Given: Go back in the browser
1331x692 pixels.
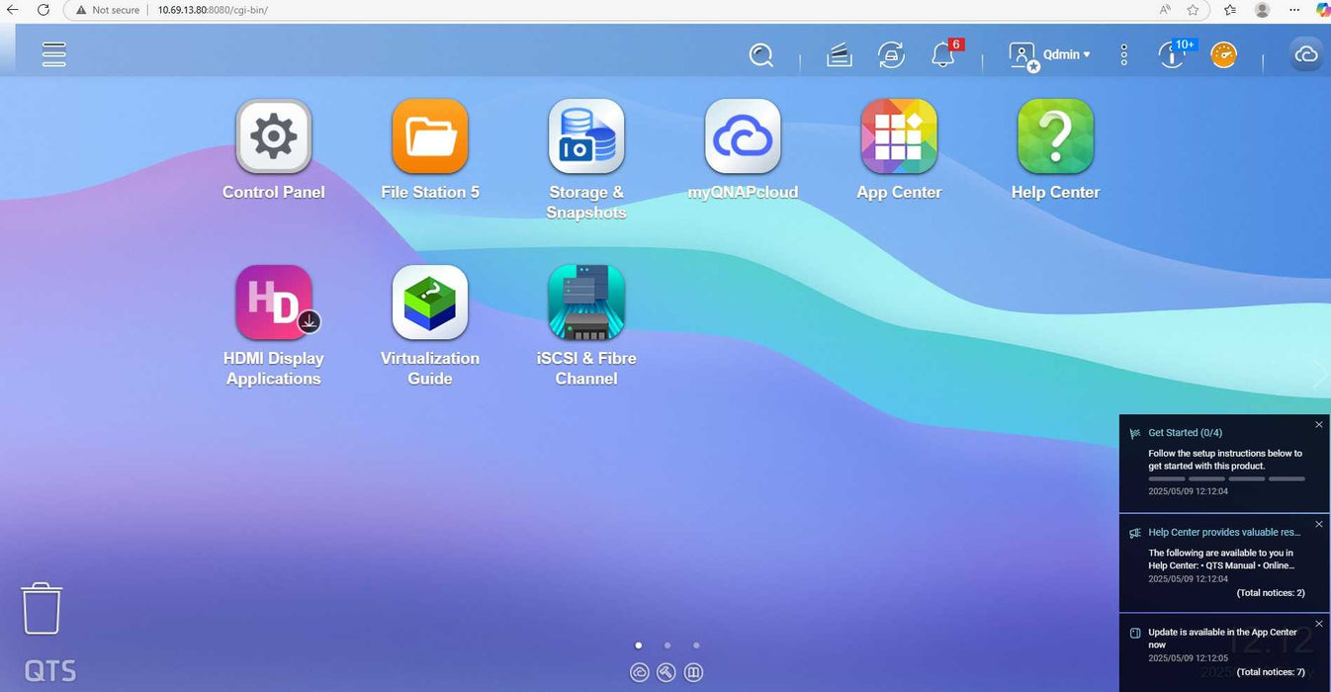Looking at the screenshot, I should point(13,10).
